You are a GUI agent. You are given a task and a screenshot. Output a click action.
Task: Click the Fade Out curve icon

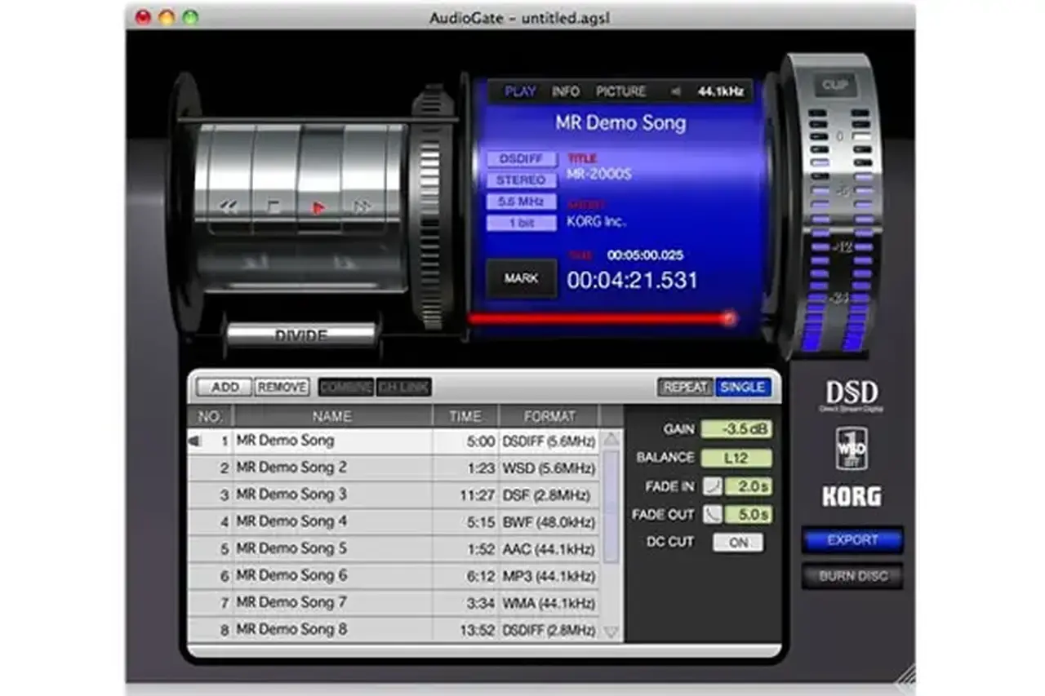pos(713,515)
